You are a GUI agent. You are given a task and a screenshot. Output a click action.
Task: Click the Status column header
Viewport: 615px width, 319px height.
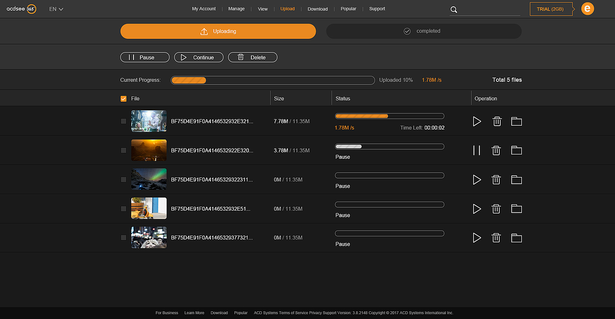[343, 98]
